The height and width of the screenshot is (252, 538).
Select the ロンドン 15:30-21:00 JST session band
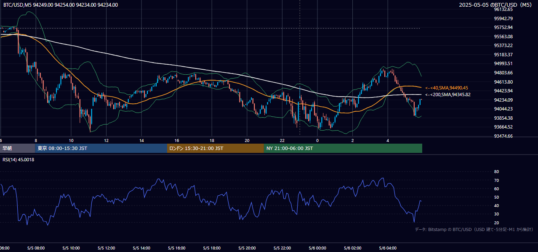(216, 148)
